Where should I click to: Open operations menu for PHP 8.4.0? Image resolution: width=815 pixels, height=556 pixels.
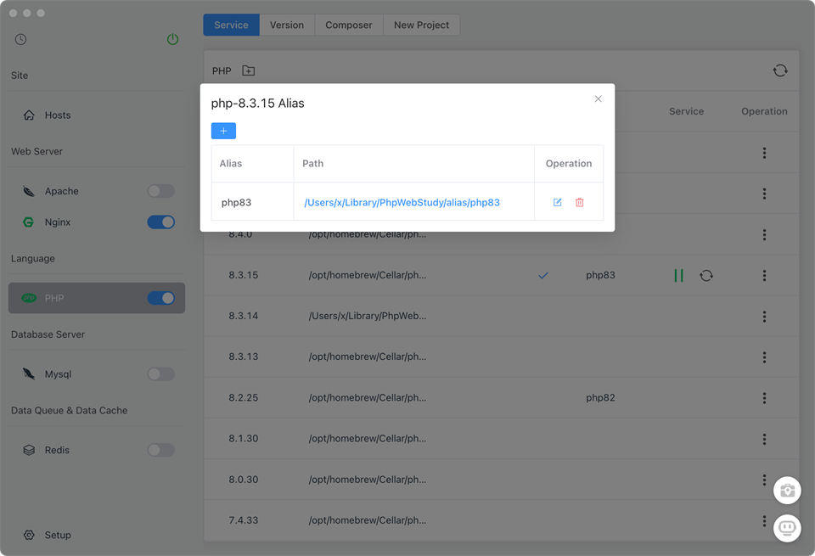point(764,235)
